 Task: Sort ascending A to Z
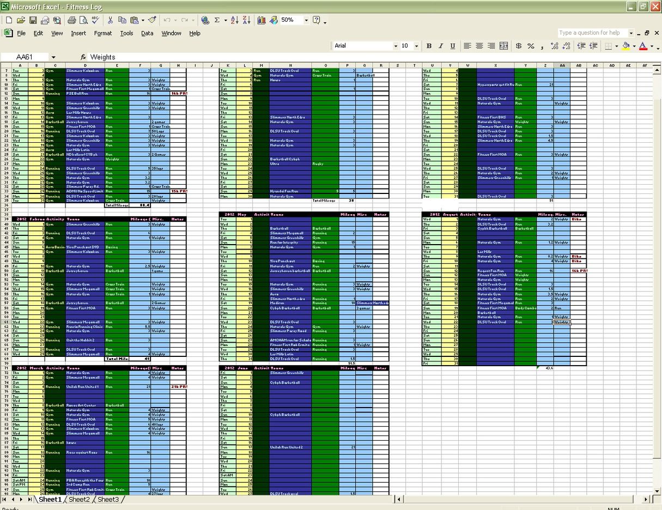point(234,20)
